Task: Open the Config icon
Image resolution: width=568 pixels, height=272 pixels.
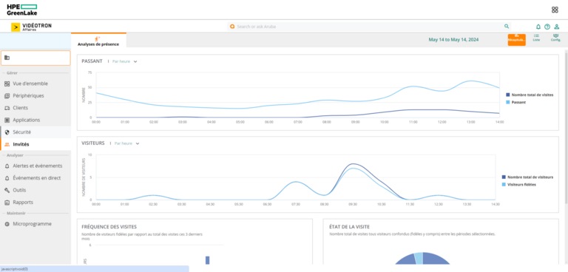Action: click(x=555, y=38)
